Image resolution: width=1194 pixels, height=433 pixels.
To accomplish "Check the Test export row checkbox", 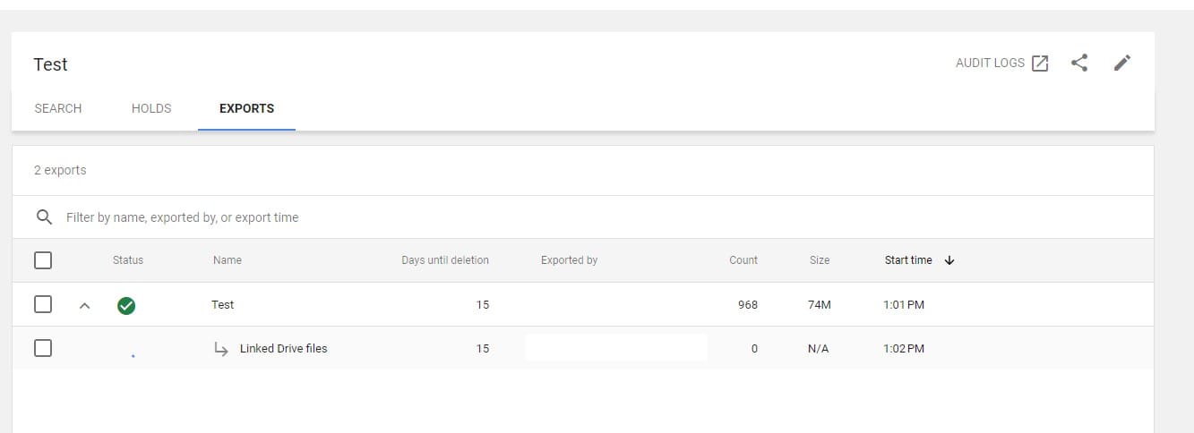I will (43, 305).
